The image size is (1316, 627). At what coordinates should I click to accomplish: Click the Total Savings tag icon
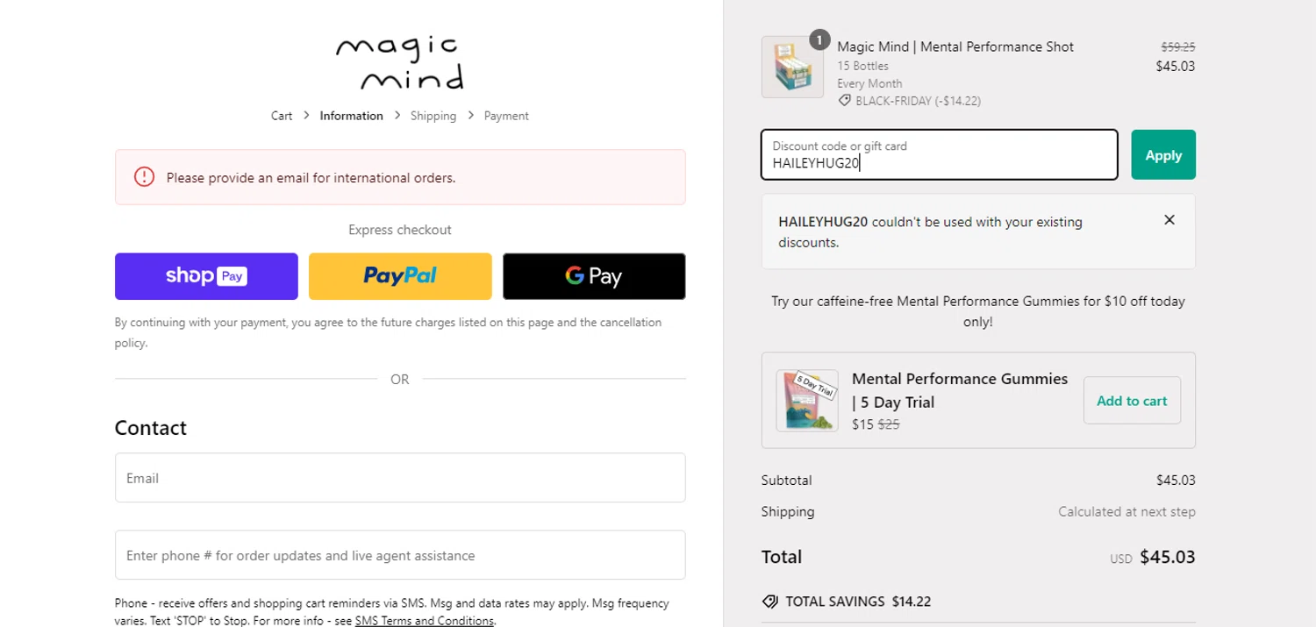[x=770, y=602]
